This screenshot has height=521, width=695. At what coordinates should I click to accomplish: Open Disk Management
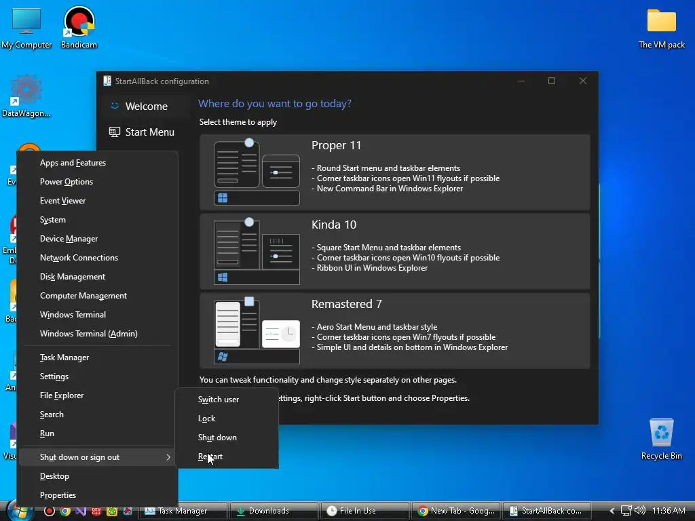[98, 277]
